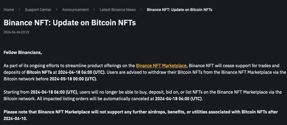Click the withdrawal deadline 2024-05-18 00:00 (UTC)
Viewport: 287px width, 125px height.
tap(73, 79)
